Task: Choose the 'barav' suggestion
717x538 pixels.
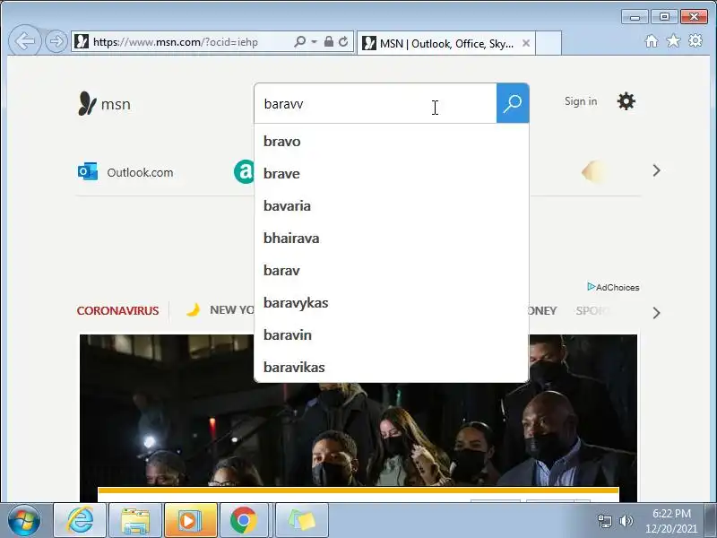Action: (x=392, y=271)
